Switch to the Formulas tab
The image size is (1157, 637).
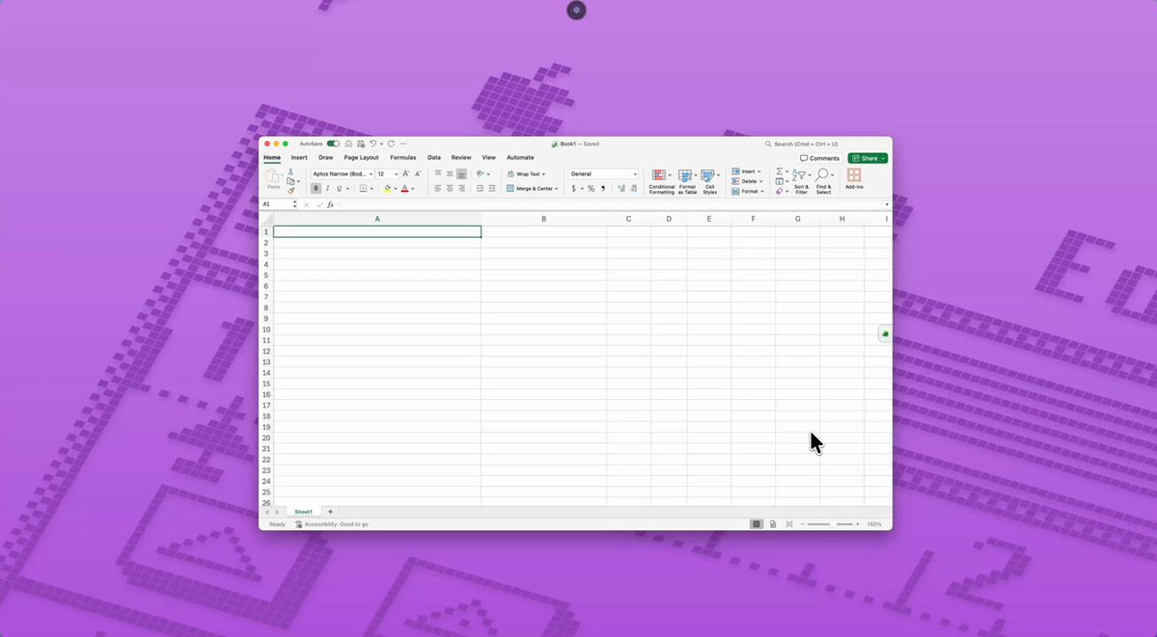point(402,157)
